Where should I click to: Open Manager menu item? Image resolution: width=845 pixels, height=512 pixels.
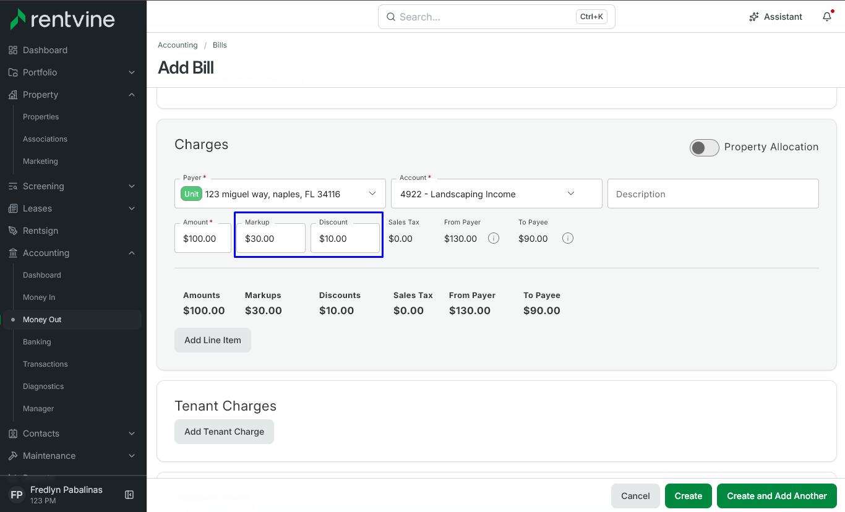click(x=38, y=409)
